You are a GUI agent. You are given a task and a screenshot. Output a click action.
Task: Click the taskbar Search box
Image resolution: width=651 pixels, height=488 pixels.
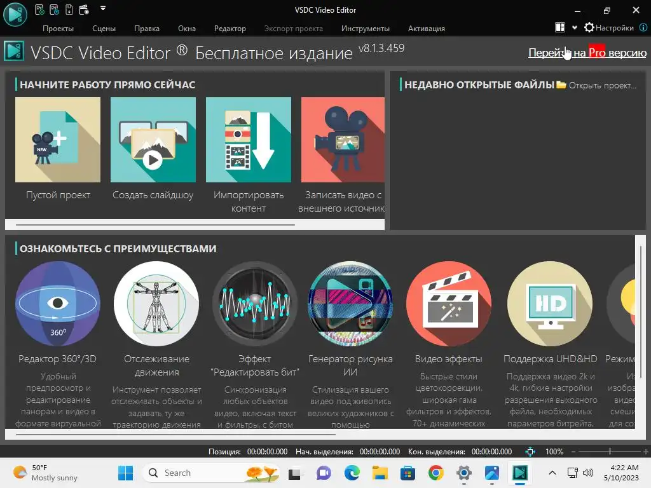[x=211, y=473]
